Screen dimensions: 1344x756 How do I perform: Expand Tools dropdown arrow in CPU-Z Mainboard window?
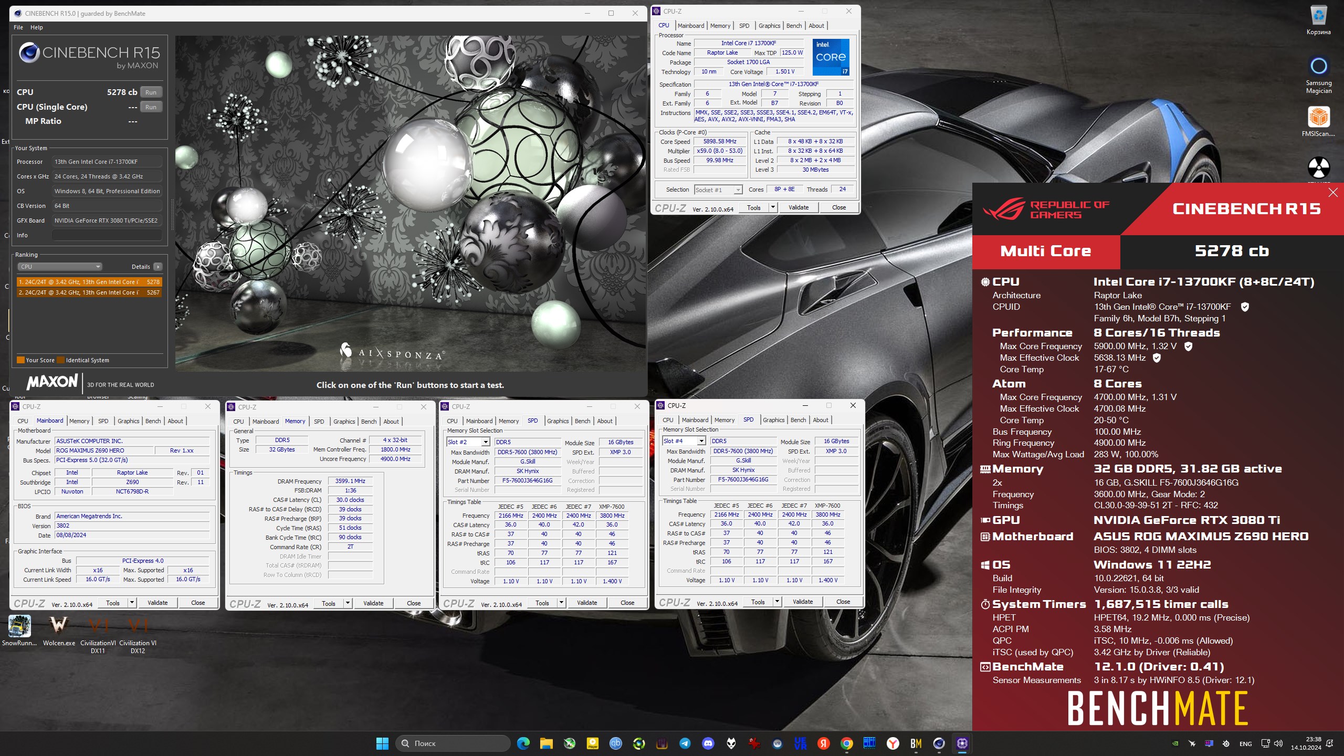[x=132, y=603]
